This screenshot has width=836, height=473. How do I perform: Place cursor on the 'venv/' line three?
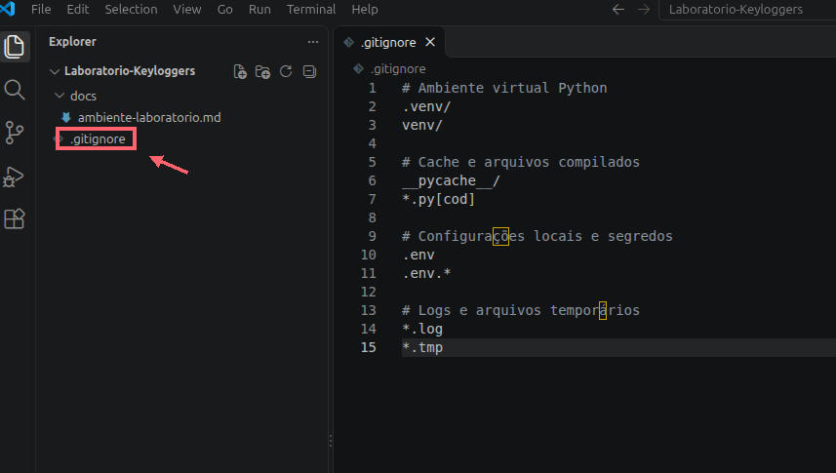coord(422,125)
